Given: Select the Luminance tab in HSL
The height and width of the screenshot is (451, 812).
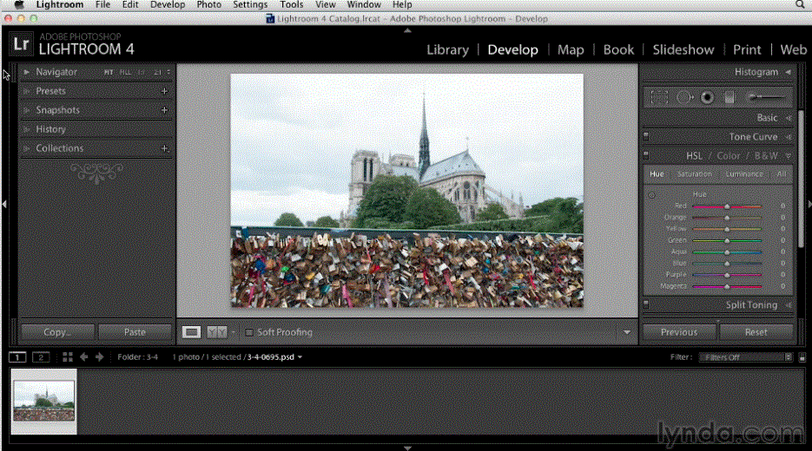Looking at the screenshot, I should pyautogui.click(x=744, y=173).
